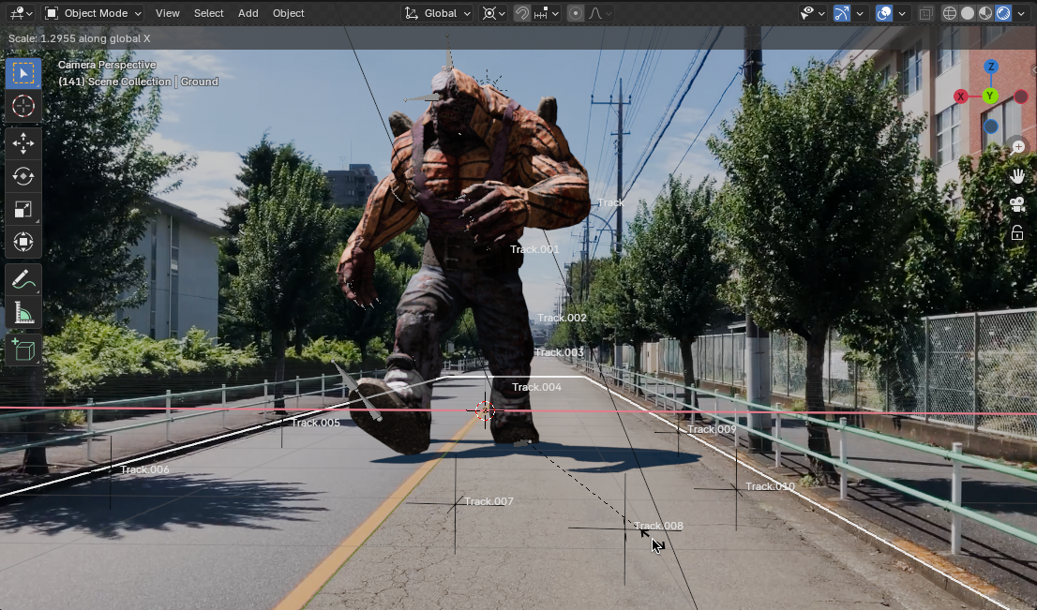1037x610 pixels.
Task: Choose the Scale tool
Action: tap(23, 209)
